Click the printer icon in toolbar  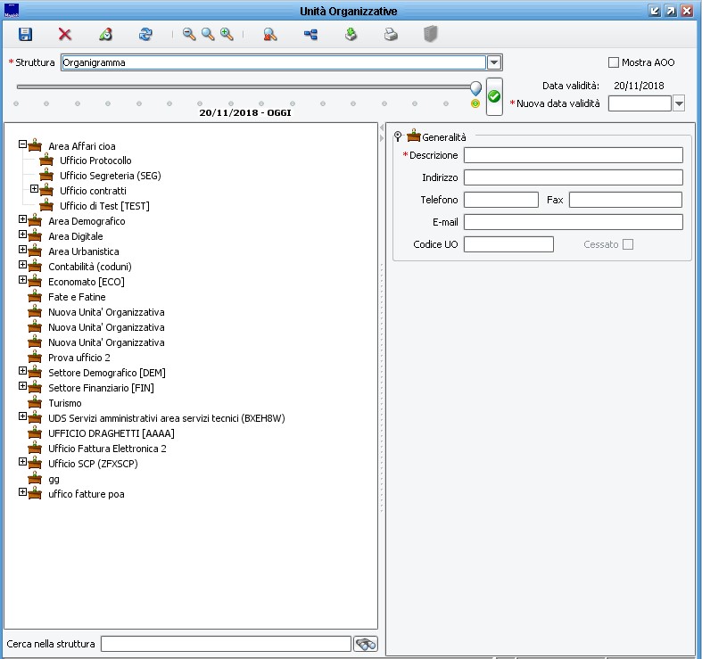coord(391,35)
